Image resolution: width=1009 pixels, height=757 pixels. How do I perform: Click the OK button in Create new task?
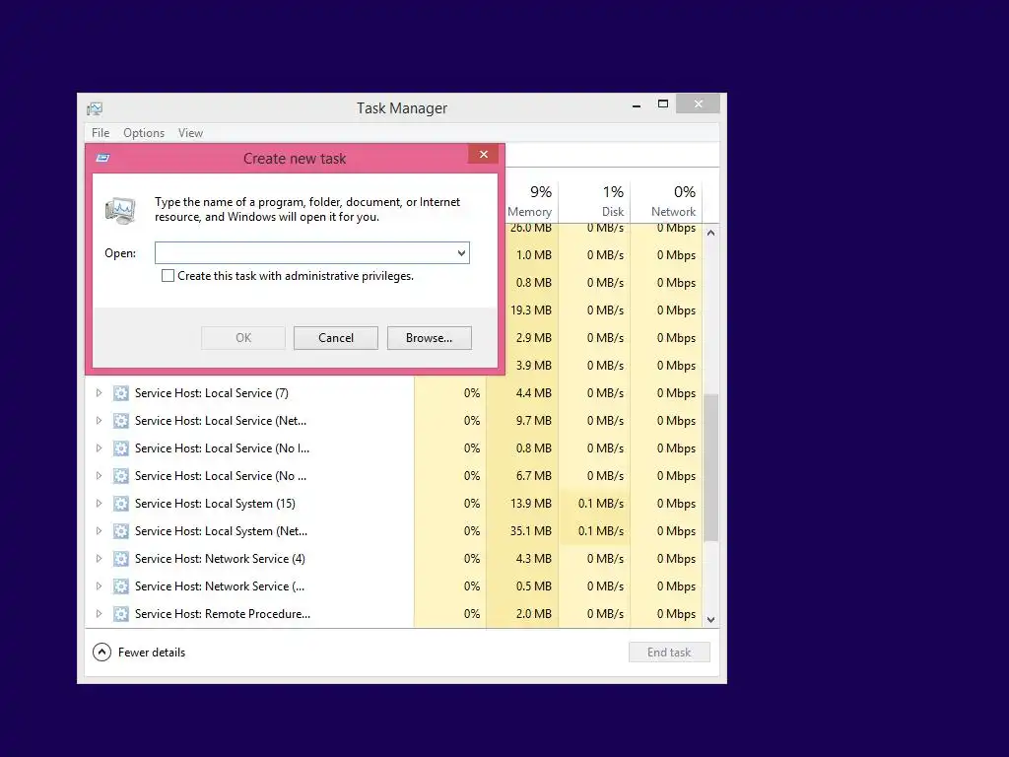pyautogui.click(x=243, y=338)
